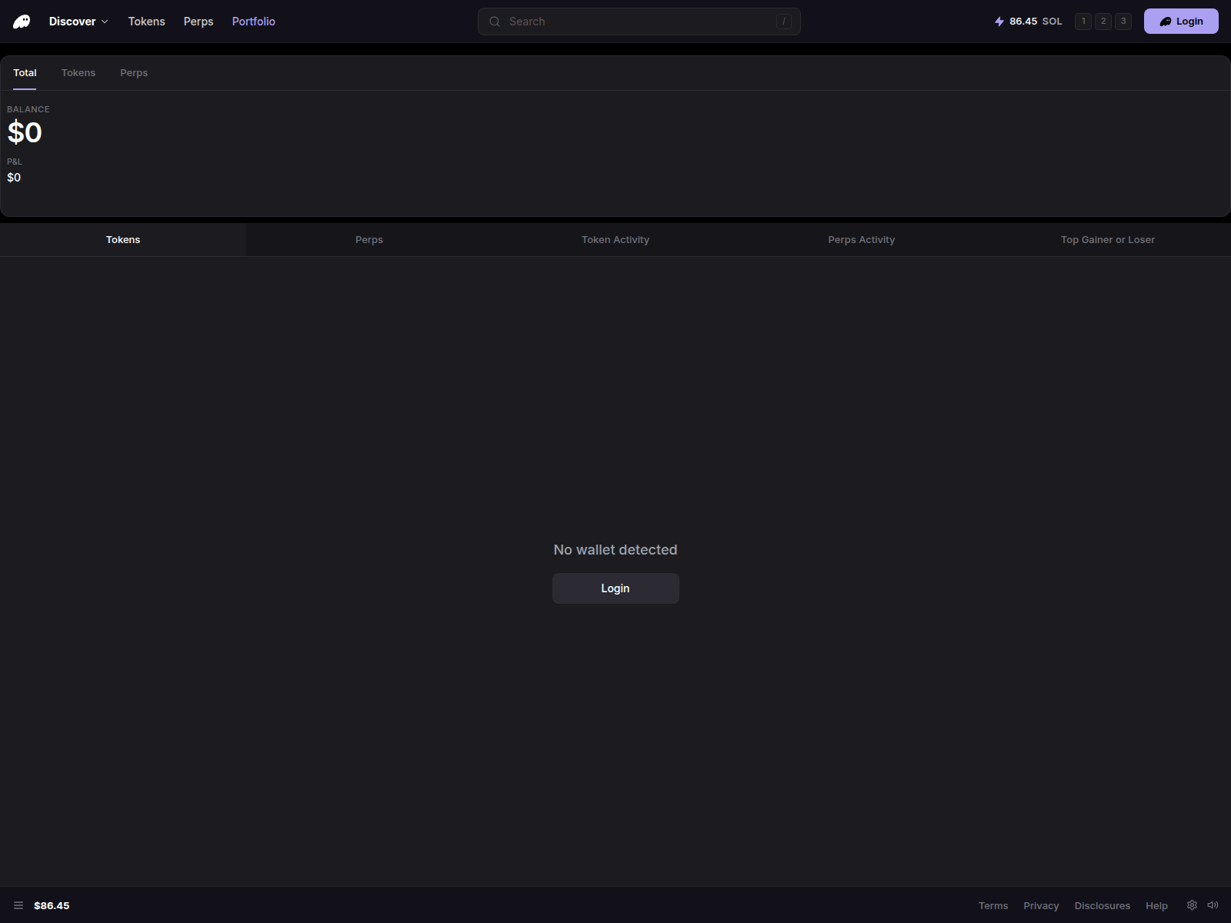Open the Perps Activity tab
Image resolution: width=1231 pixels, height=923 pixels.
(862, 240)
